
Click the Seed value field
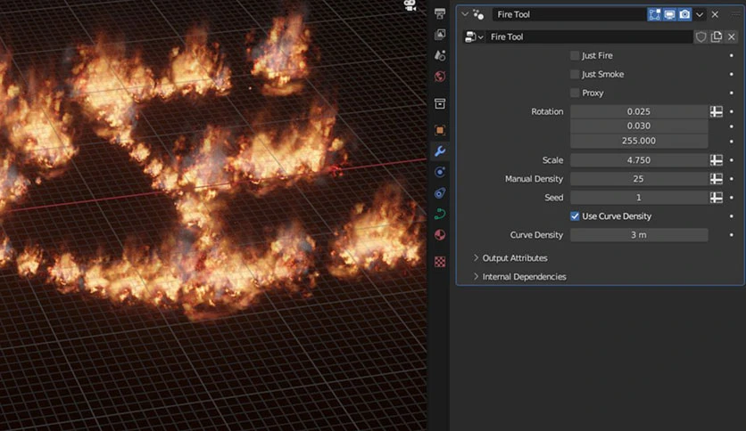pos(639,198)
